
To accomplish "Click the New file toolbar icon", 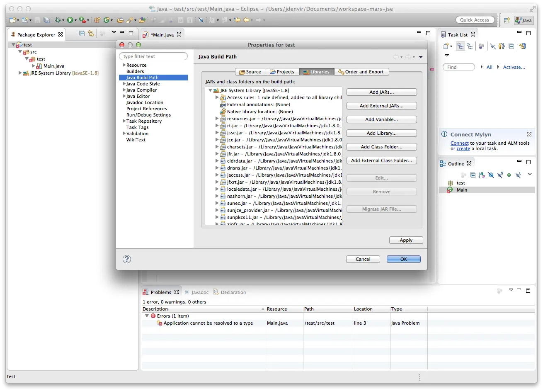I will click(x=12, y=20).
